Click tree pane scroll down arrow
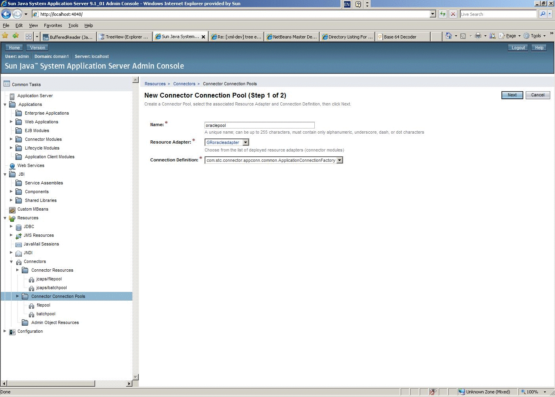 click(135, 377)
